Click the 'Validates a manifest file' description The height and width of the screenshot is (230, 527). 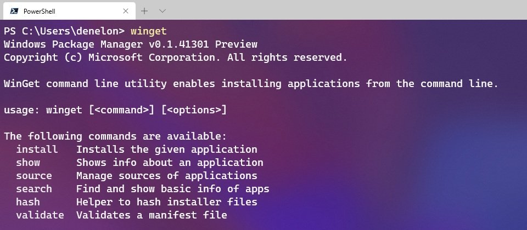(x=152, y=215)
